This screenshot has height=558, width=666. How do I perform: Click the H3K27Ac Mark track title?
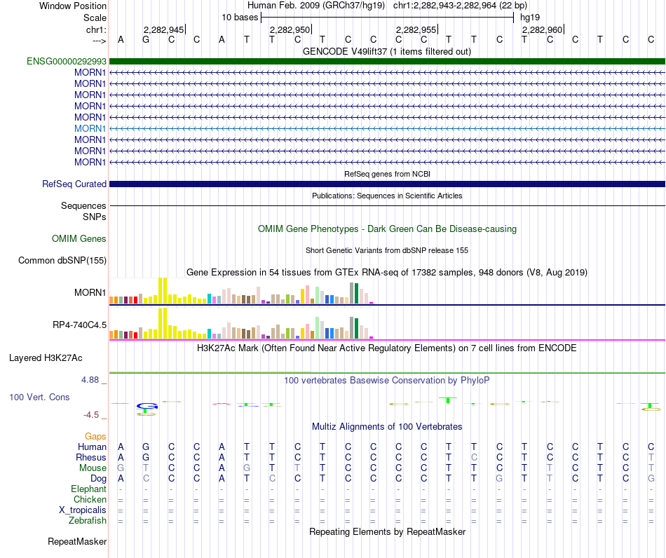[x=387, y=348]
